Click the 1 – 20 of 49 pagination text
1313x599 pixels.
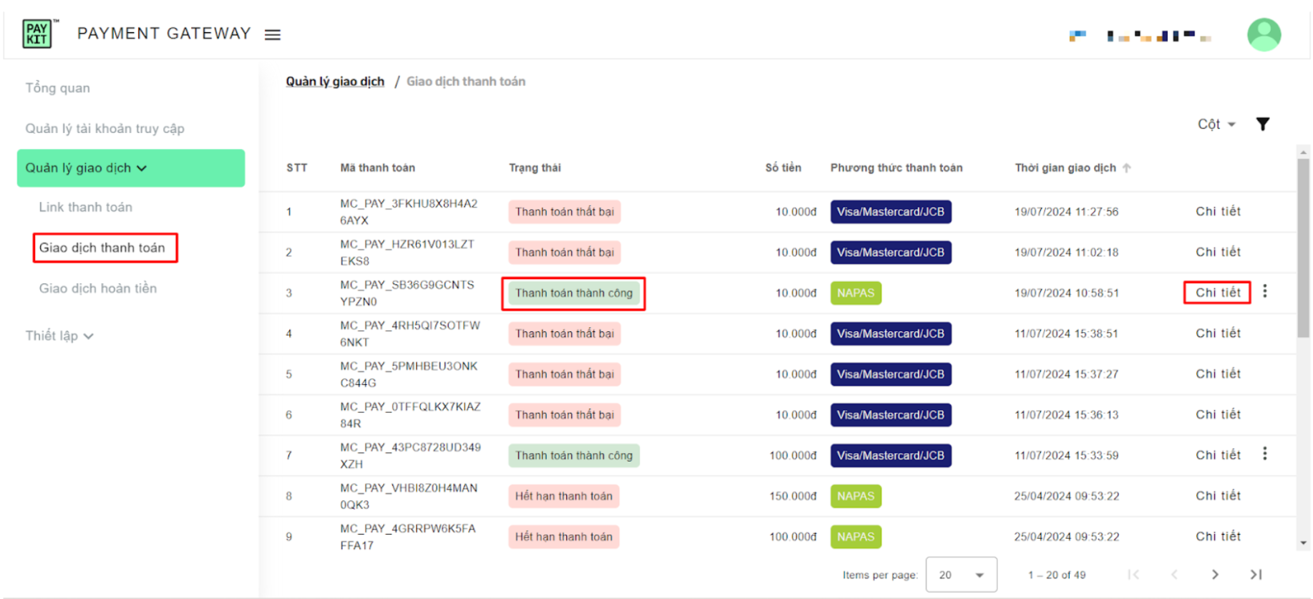1057,575
